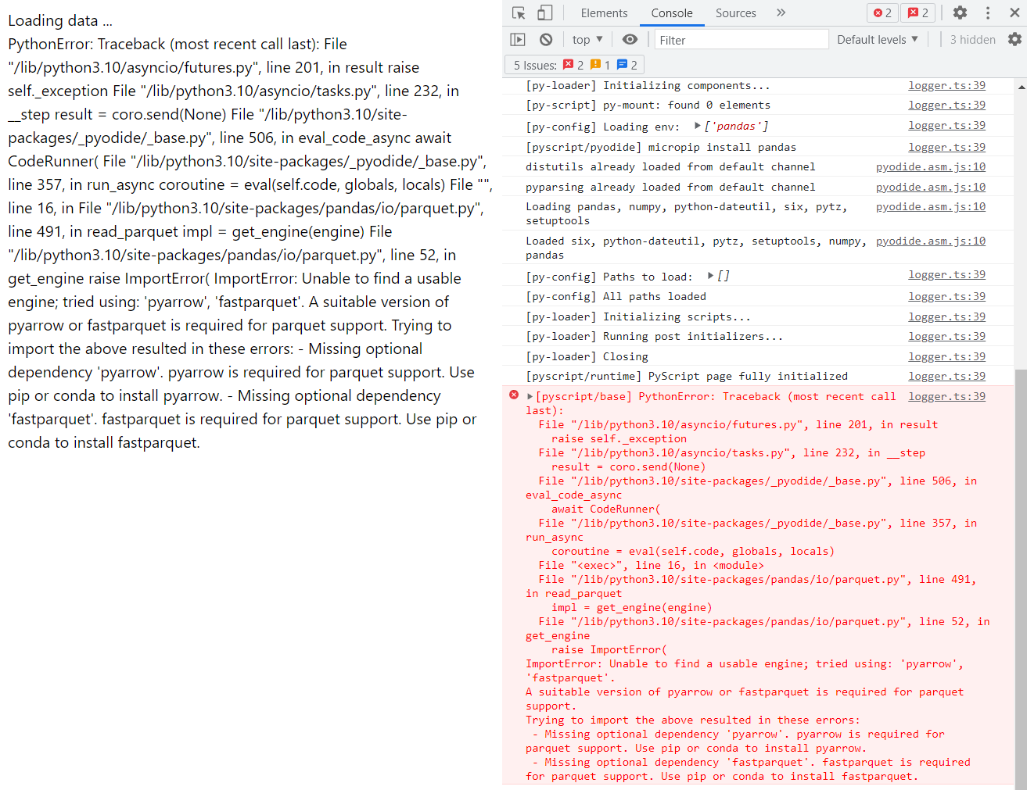Image resolution: width=1027 pixels, height=790 pixels.
Task: Open the top context dropdown
Action: click(x=587, y=40)
